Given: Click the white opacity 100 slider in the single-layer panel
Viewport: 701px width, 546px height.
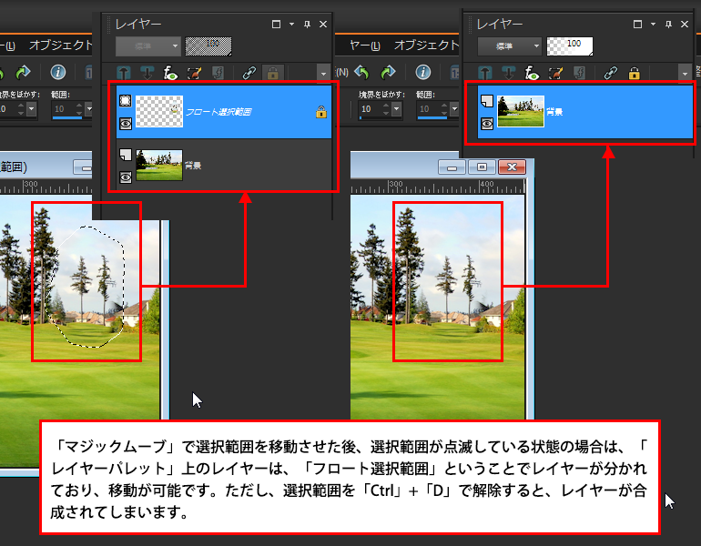Looking at the screenshot, I should [570, 46].
